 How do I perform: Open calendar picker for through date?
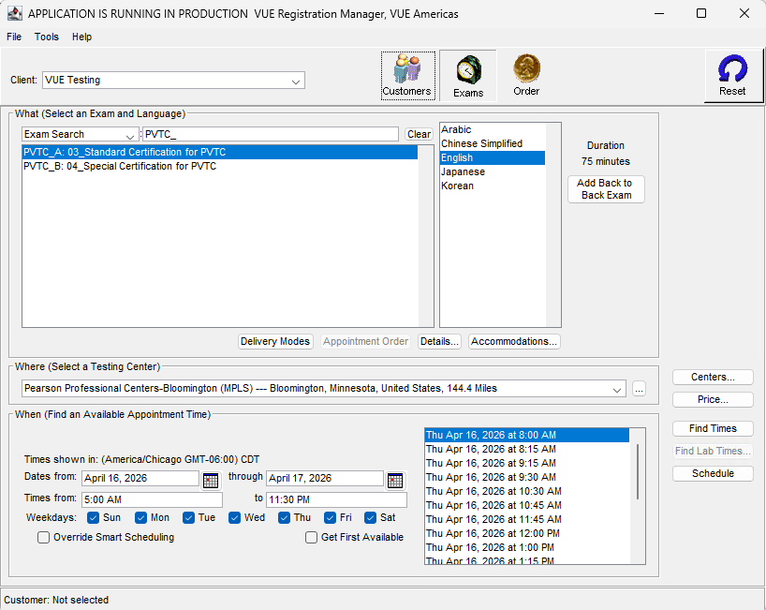(x=395, y=480)
